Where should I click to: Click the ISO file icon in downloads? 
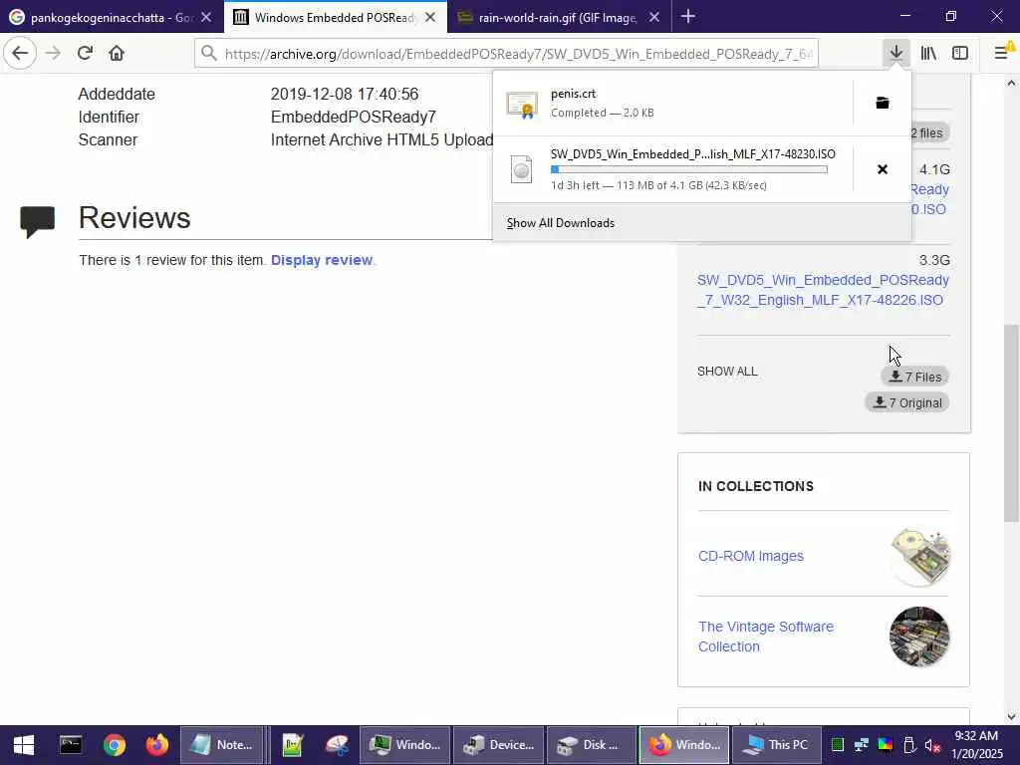point(521,169)
